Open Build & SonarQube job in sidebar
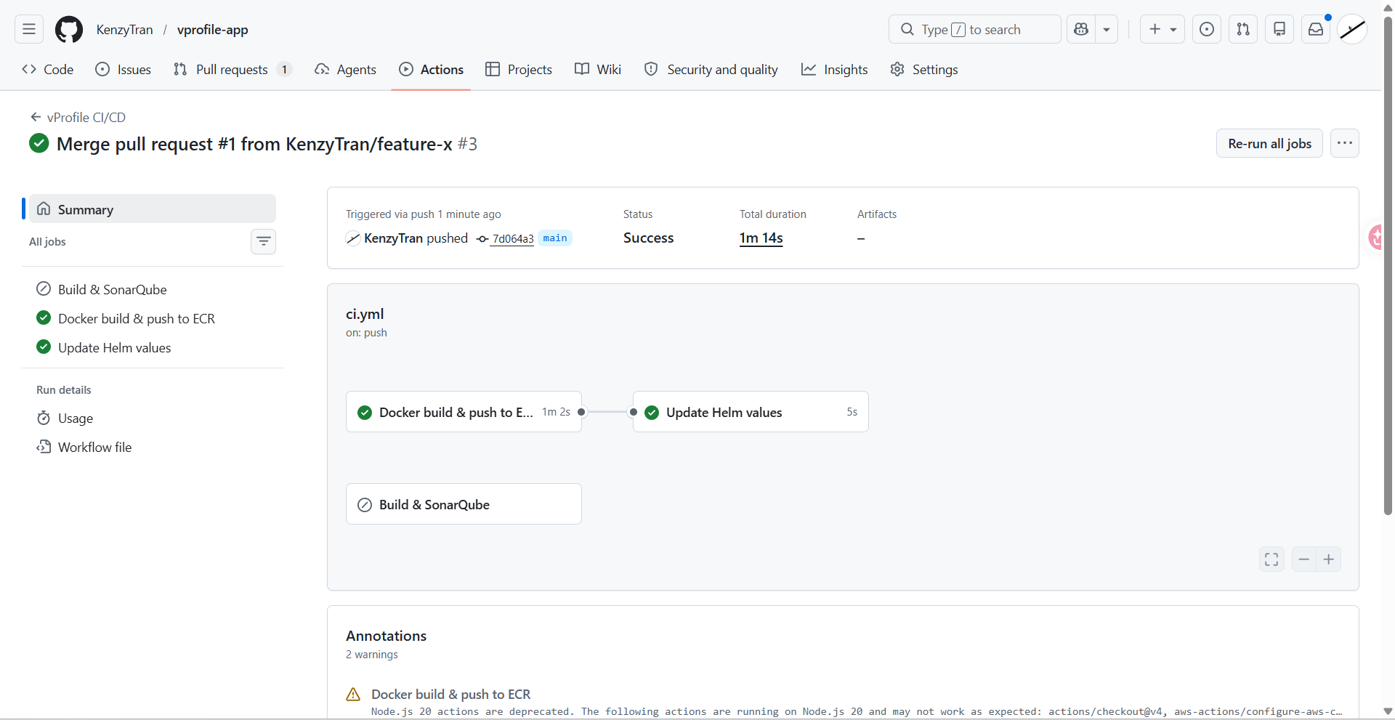Viewport: 1395px width, 720px height. click(153, 289)
